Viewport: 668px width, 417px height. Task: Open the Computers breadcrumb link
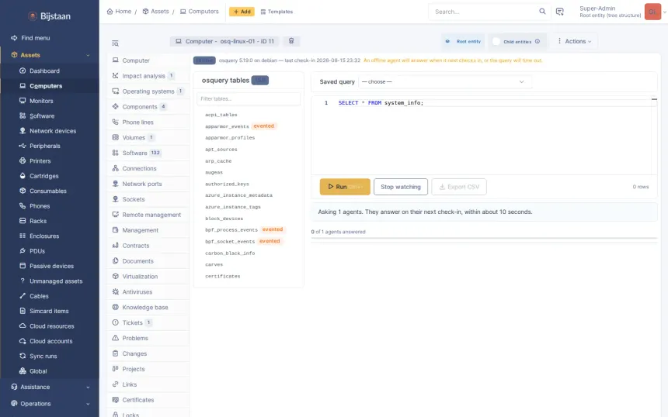[x=200, y=12]
